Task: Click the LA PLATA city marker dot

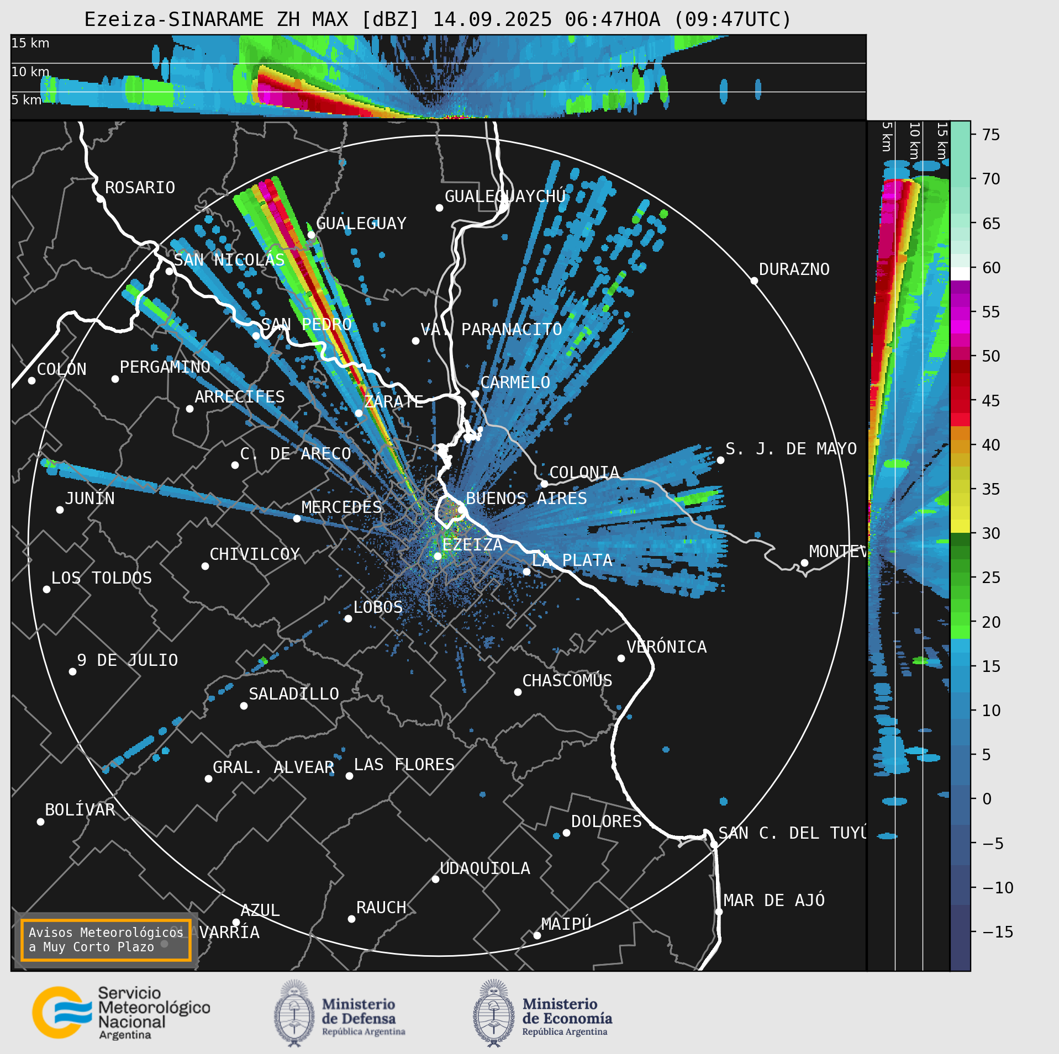Action: click(x=526, y=572)
